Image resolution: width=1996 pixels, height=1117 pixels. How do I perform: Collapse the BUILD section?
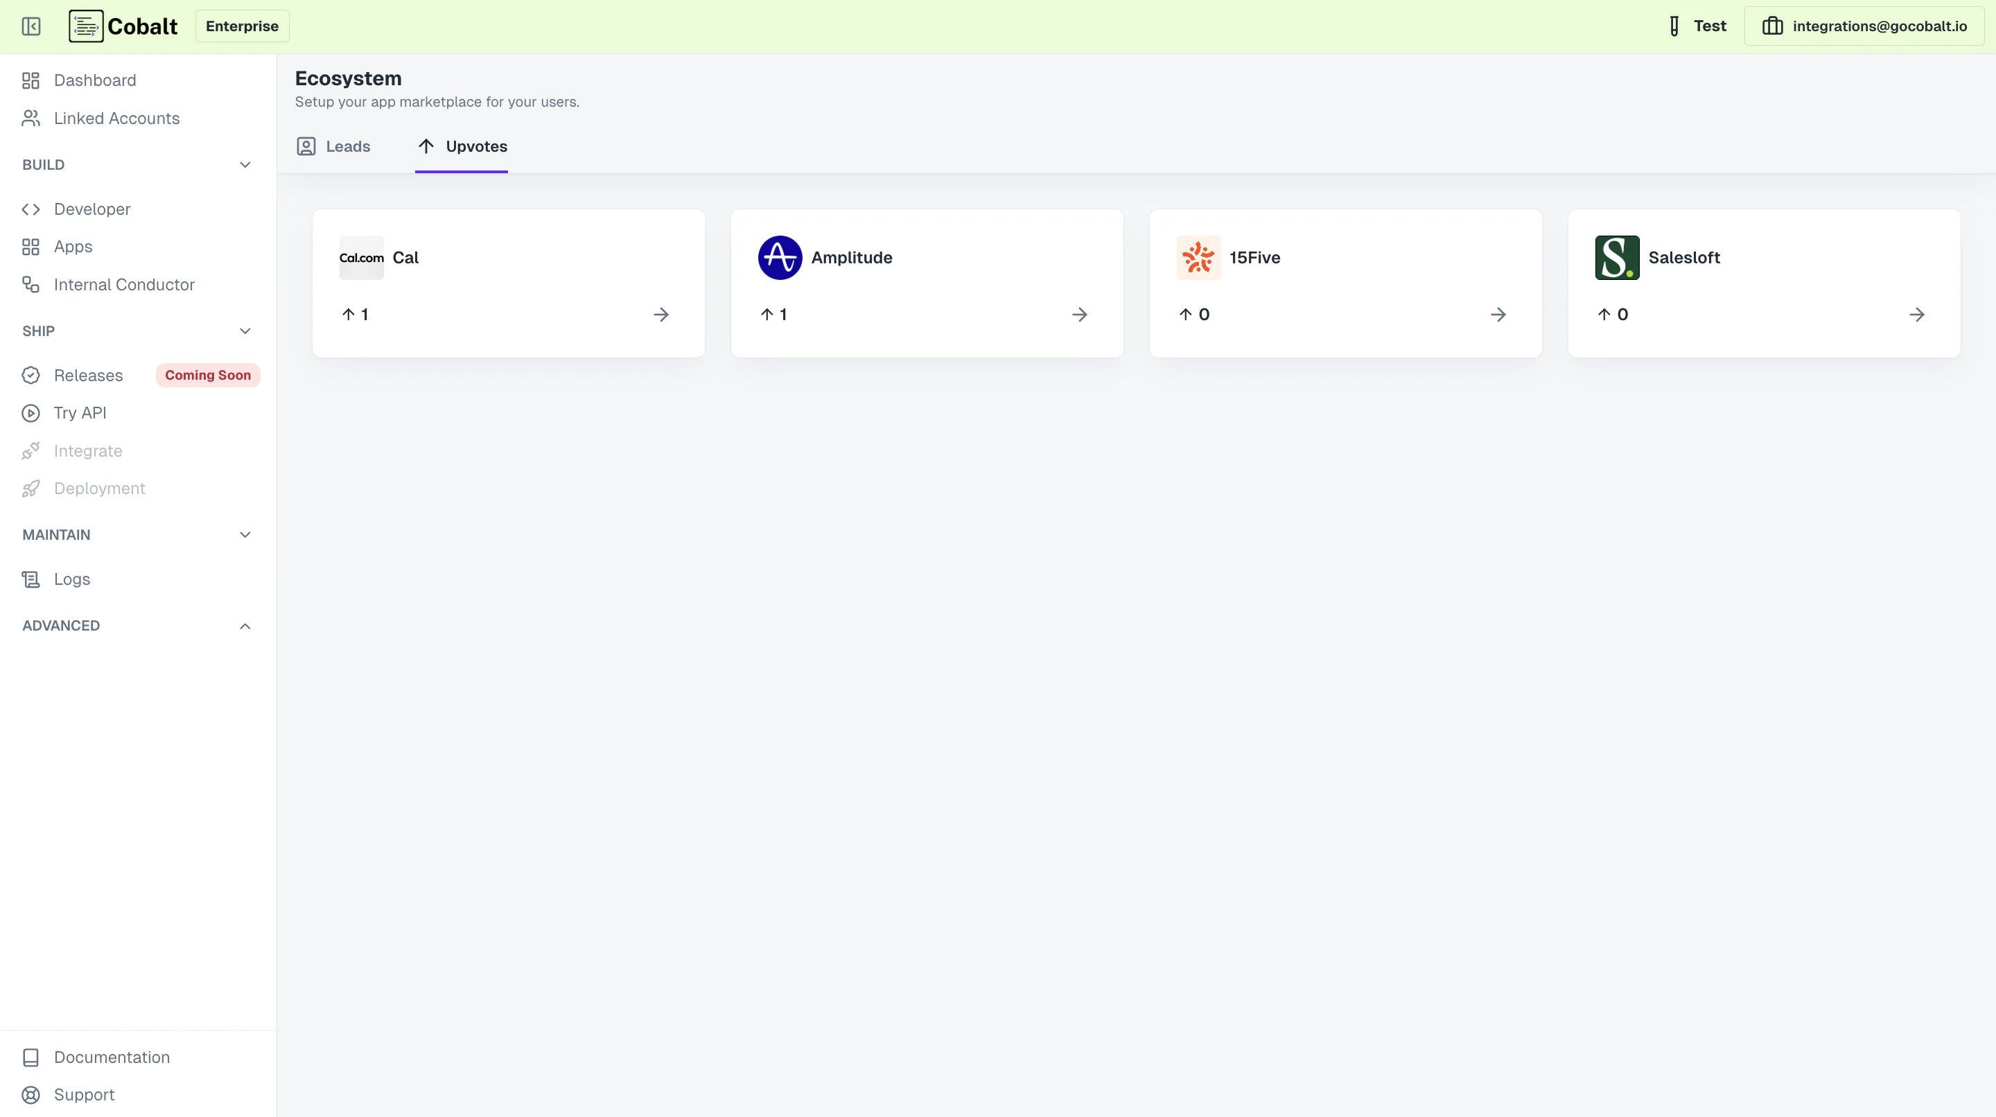[245, 164]
